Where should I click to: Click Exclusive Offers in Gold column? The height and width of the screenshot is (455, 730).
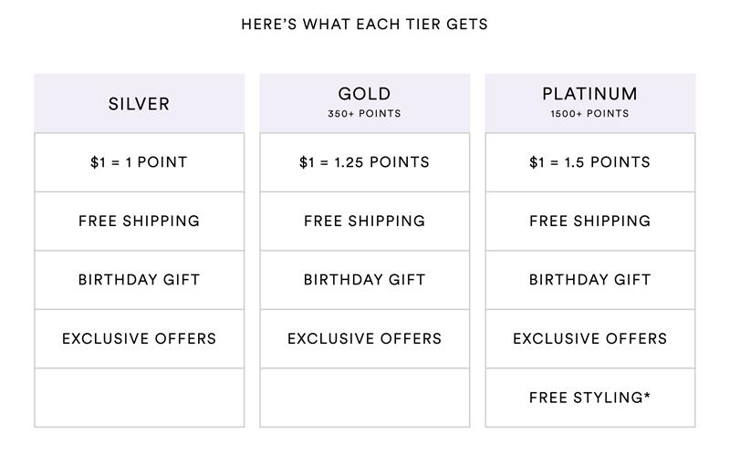click(364, 339)
